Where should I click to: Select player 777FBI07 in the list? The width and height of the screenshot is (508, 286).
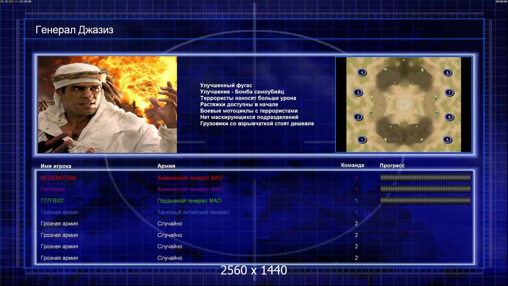click(52, 201)
